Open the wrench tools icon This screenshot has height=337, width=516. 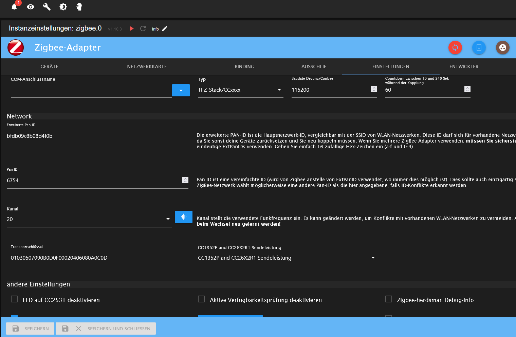(x=47, y=7)
